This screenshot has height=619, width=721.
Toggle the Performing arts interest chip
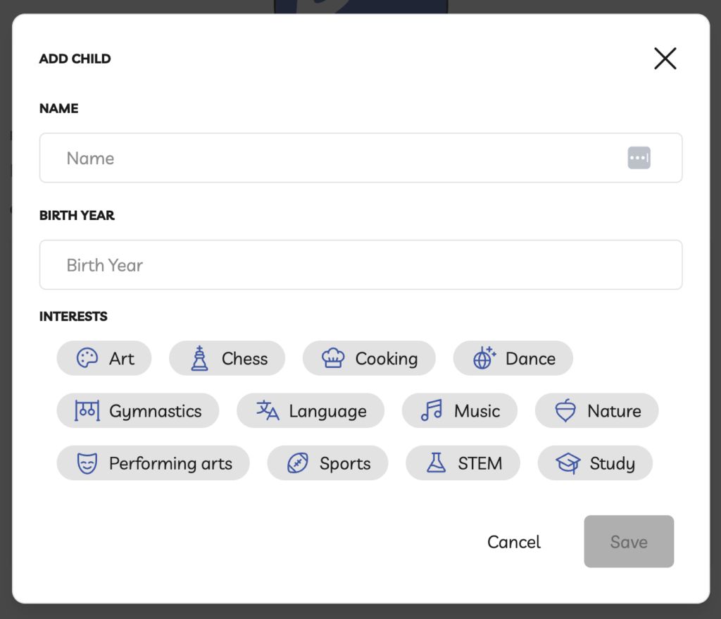153,463
